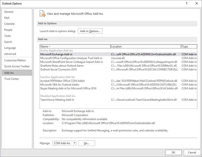Select the TeamViewer Meeting Add-In row
This screenshot has width=202, height=157.
(x=118, y=100)
